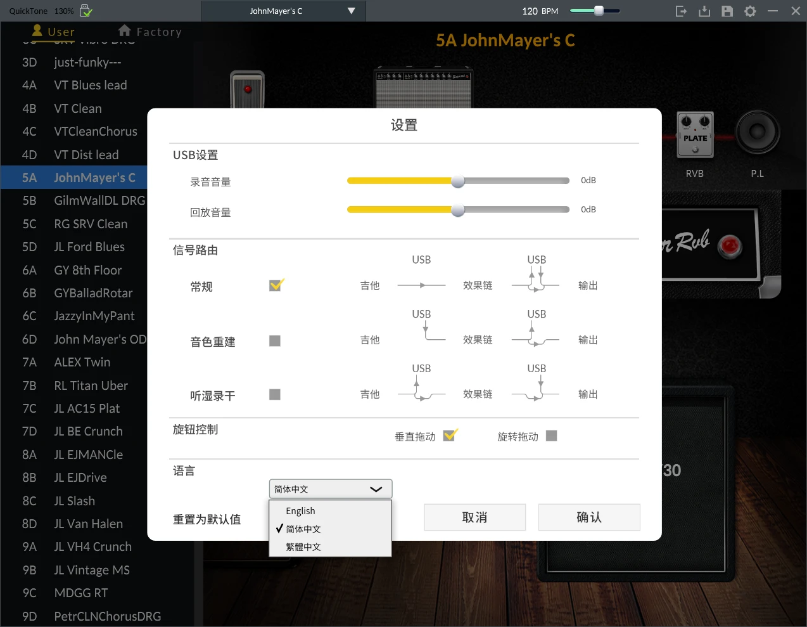Viewport: 807px width, 627px height.
Task: Click the PLATE reverb pedal icon
Action: pyautogui.click(x=695, y=134)
